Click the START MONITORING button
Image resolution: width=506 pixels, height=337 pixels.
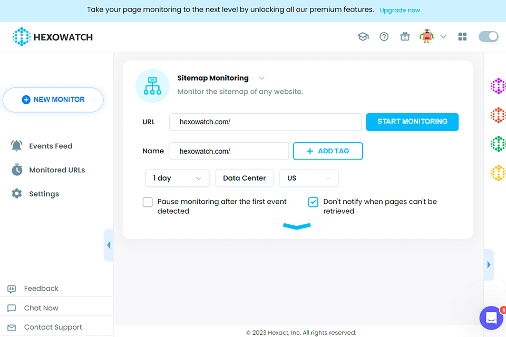[412, 122]
